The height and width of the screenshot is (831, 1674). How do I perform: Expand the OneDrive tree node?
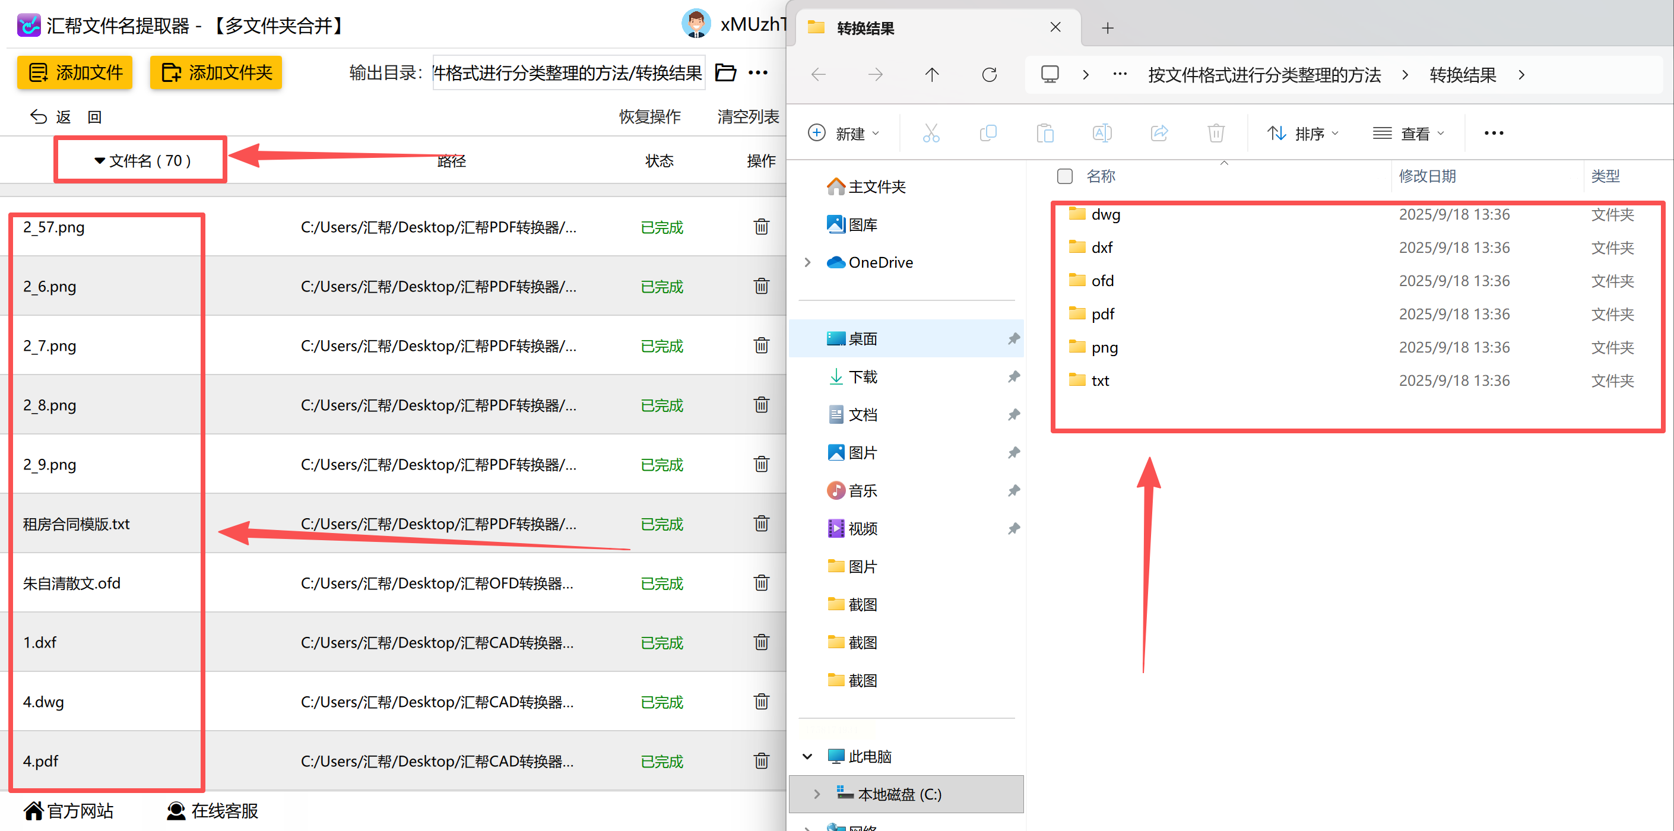[808, 262]
